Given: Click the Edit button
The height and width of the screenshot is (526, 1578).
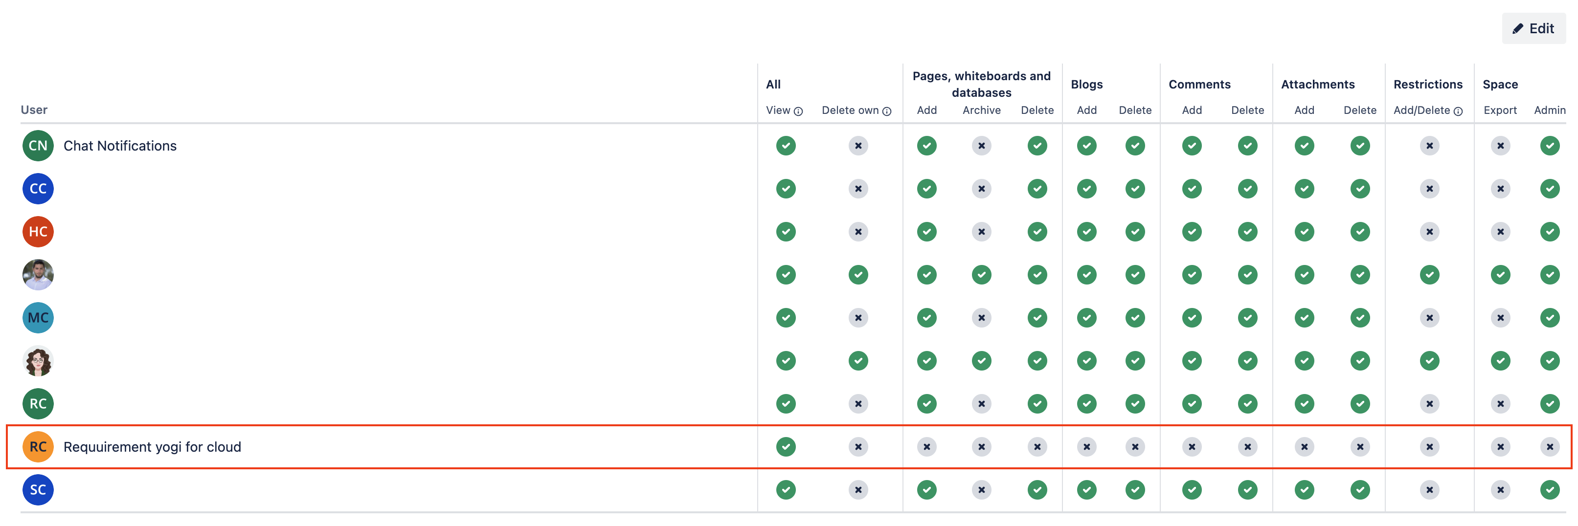Looking at the screenshot, I should (1533, 28).
